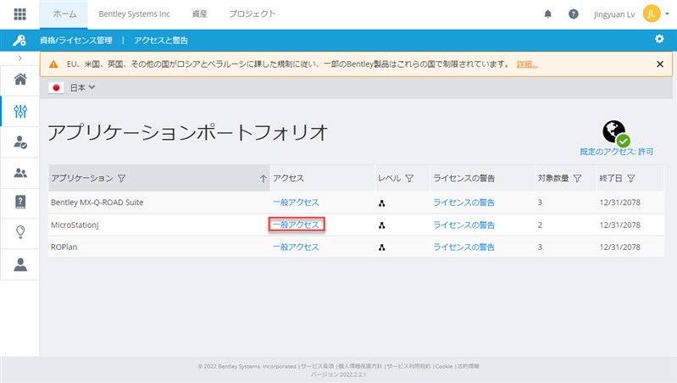The height and width of the screenshot is (383, 677).
Task: Open the サービス利用規約 footer link
Action: [x=408, y=366]
